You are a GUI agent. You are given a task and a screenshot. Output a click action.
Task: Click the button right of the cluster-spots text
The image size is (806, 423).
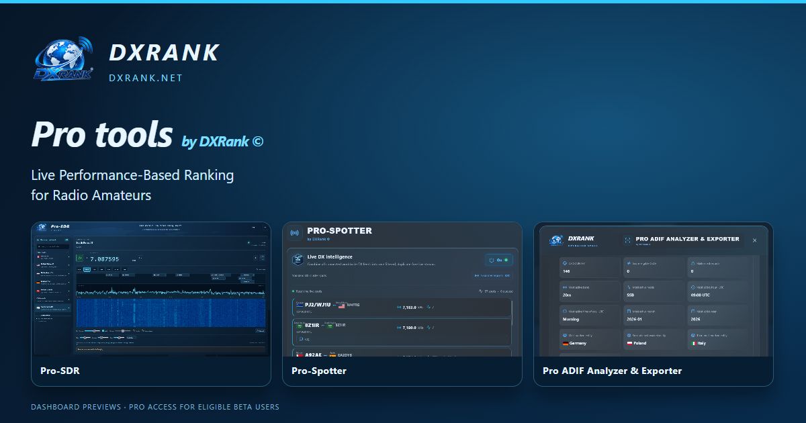(x=492, y=275)
